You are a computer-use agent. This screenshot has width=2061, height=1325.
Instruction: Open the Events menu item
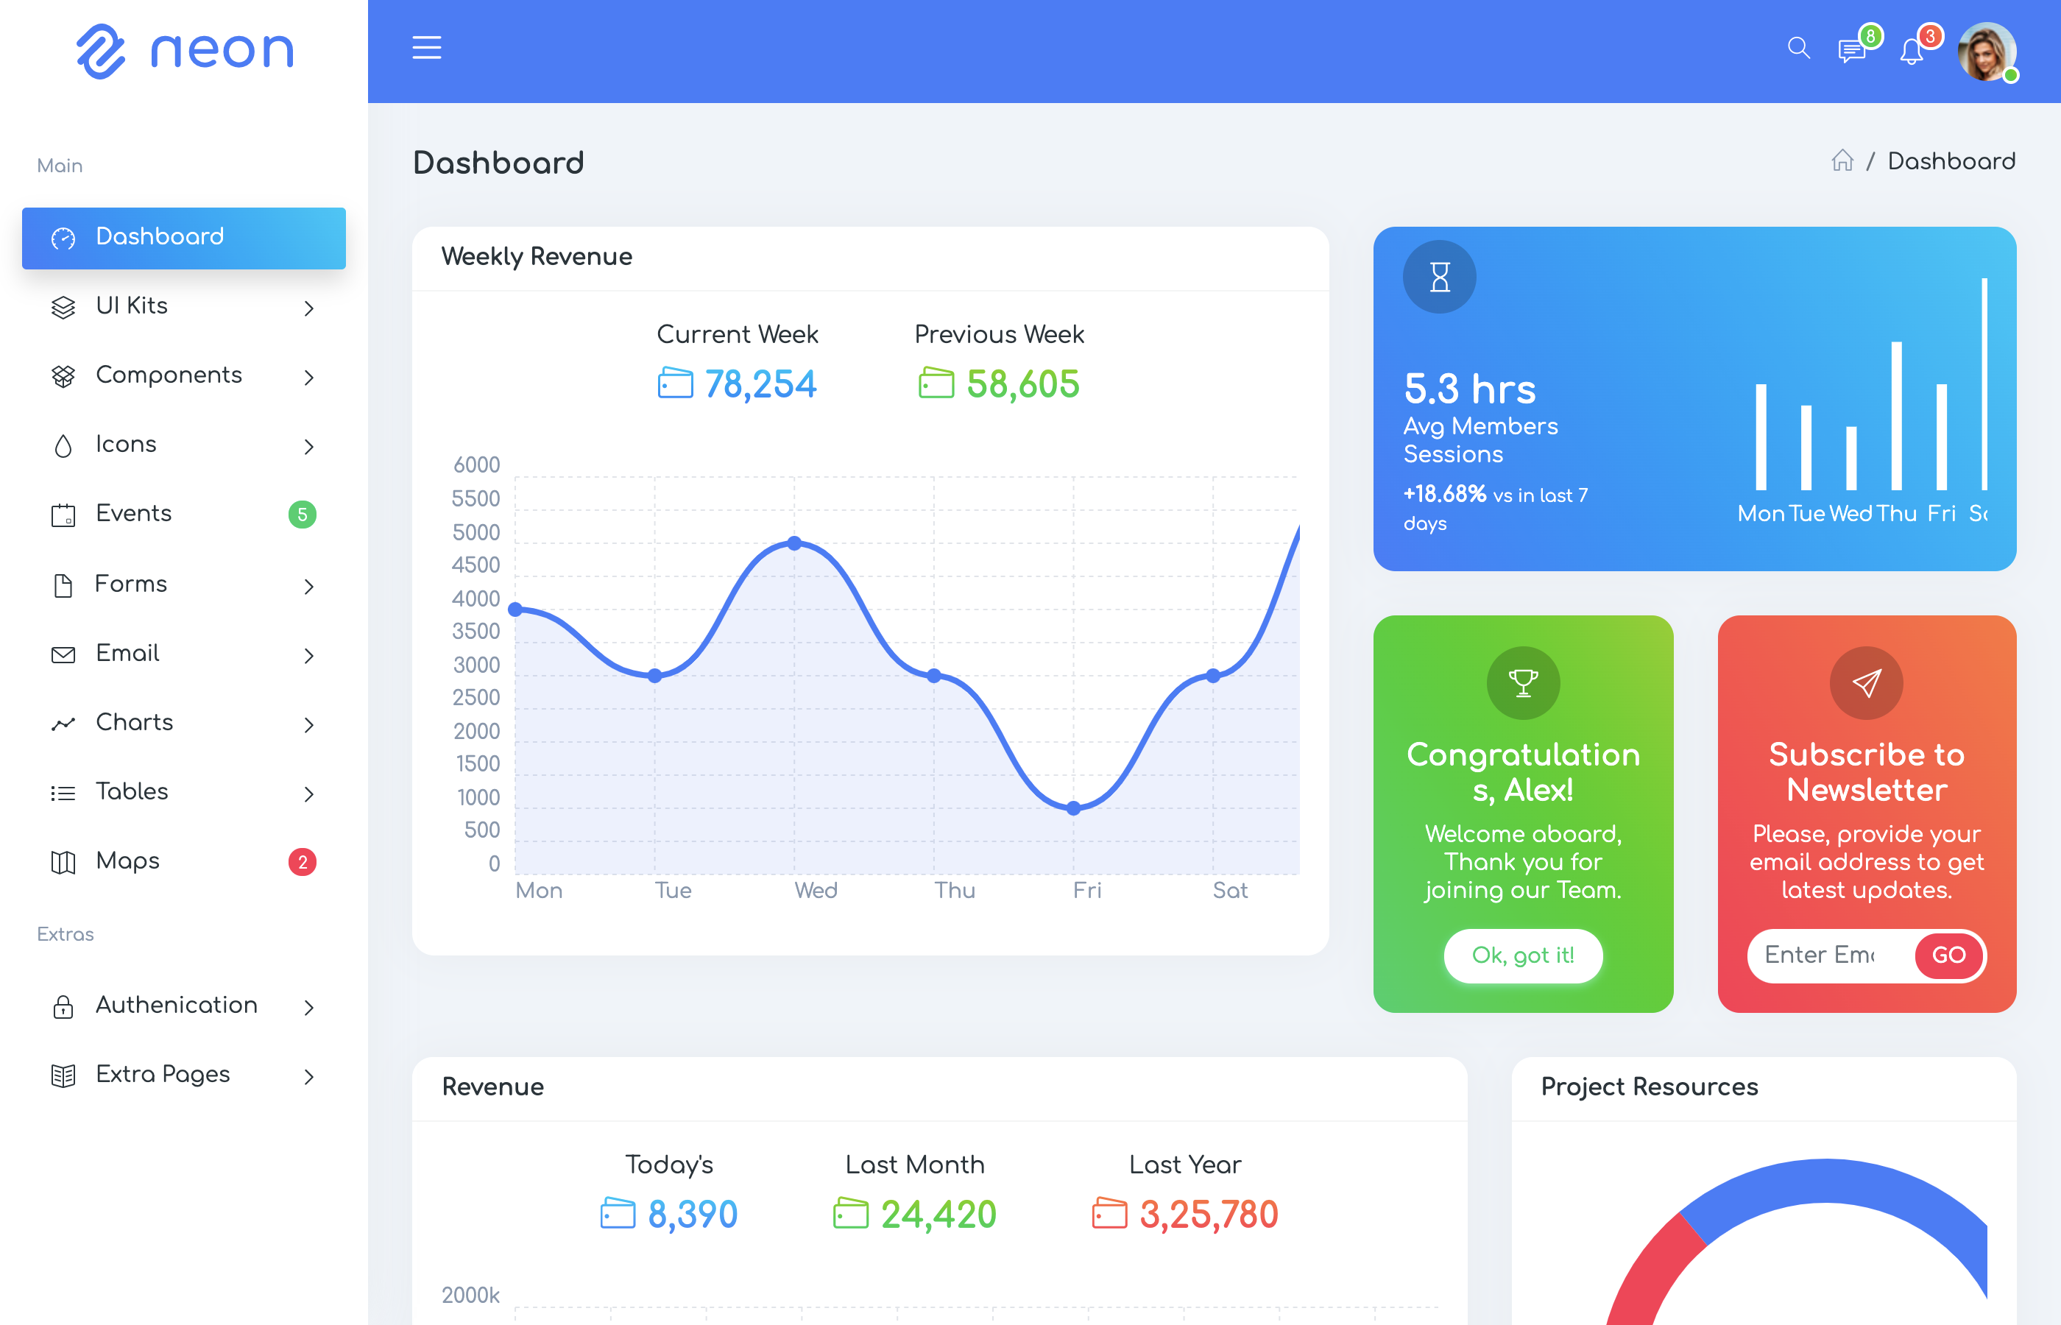(184, 515)
